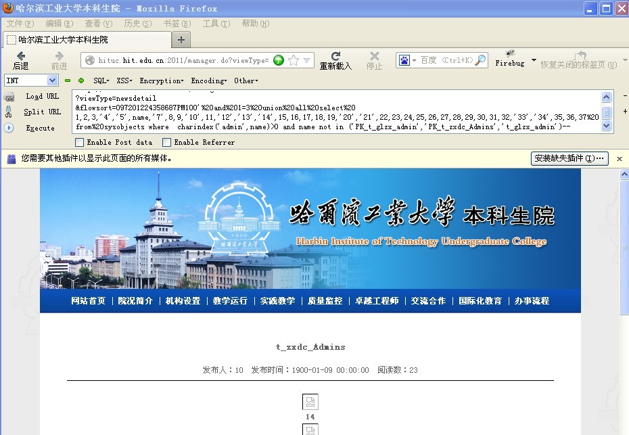Close the missing plugin notification bar
629x435 pixels.
(x=620, y=159)
